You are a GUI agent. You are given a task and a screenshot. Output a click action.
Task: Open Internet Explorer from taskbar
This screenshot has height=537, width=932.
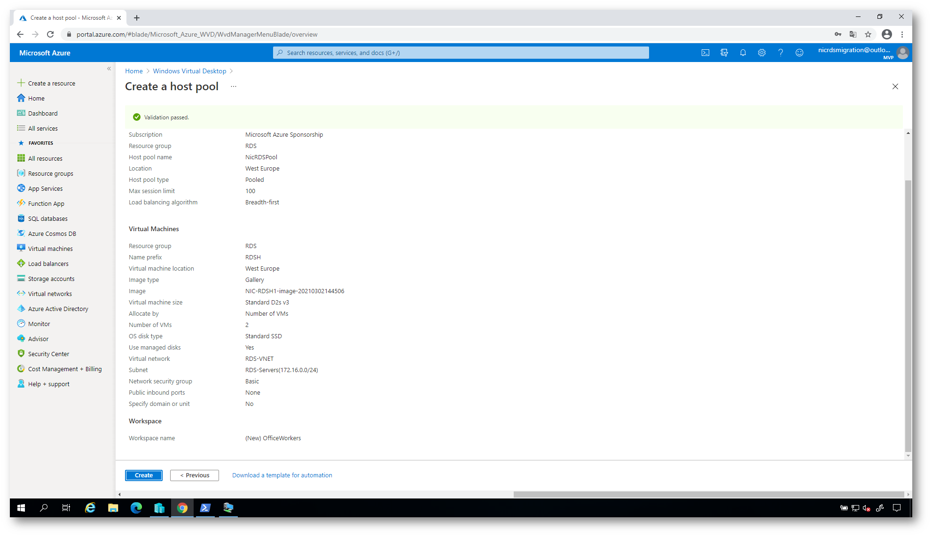click(90, 508)
